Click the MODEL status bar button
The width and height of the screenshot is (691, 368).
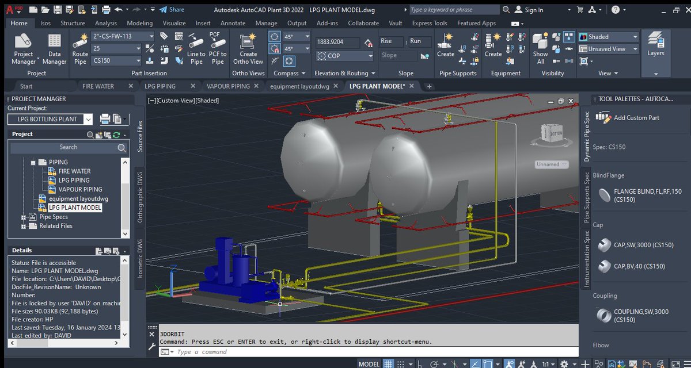(369, 364)
